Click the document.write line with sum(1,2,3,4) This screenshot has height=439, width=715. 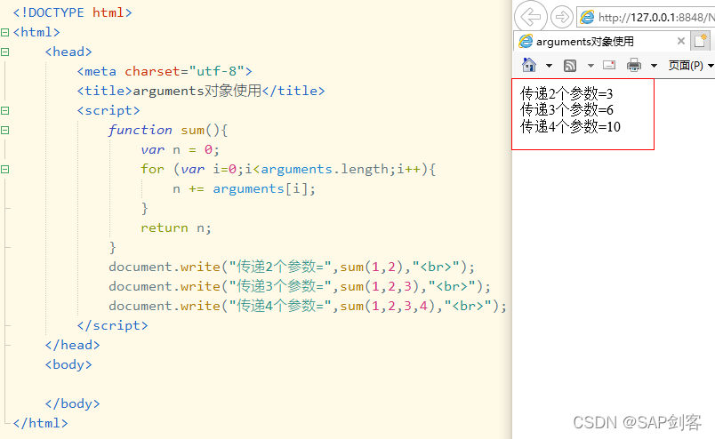point(308,306)
